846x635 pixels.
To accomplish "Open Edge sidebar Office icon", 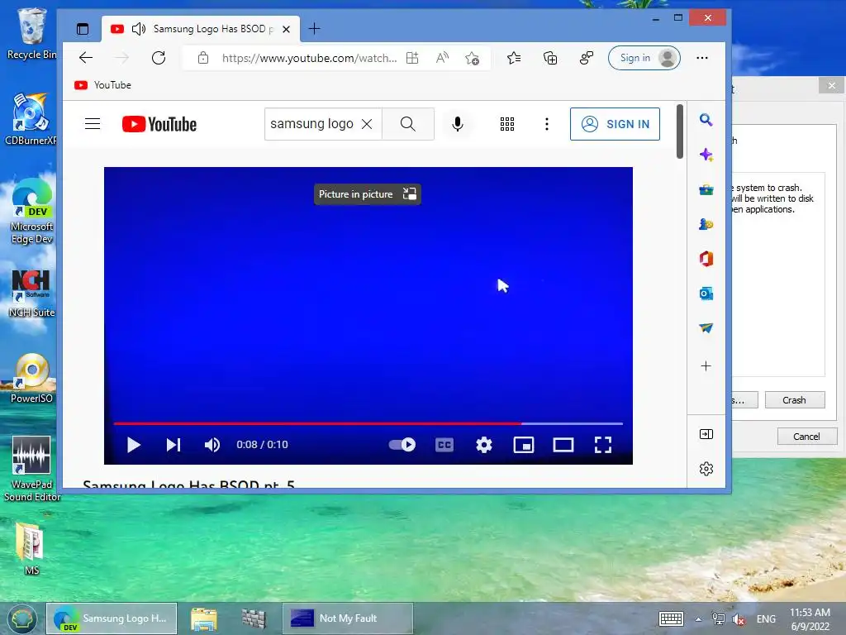I will pos(706,259).
